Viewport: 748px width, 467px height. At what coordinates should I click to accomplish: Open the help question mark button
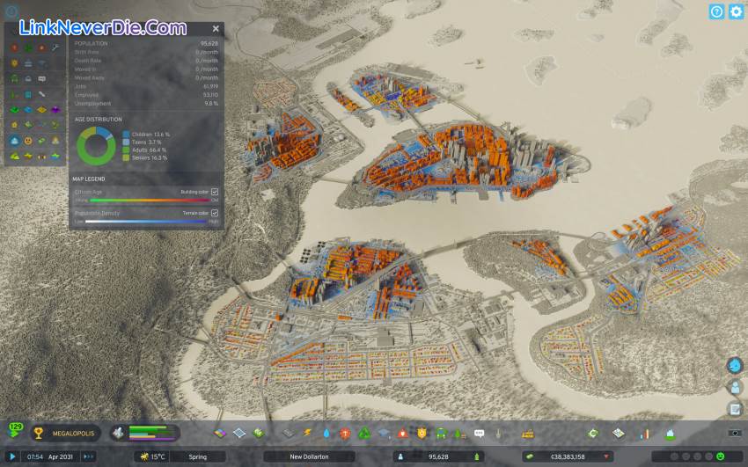716,11
